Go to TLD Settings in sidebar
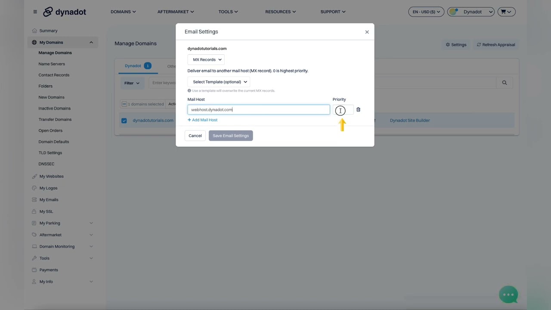The height and width of the screenshot is (310, 551). click(x=50, y=153)
